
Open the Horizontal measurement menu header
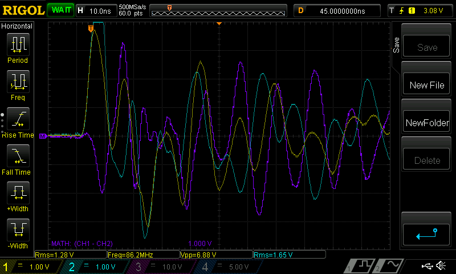pyautogui.click(x=17, y=26)
